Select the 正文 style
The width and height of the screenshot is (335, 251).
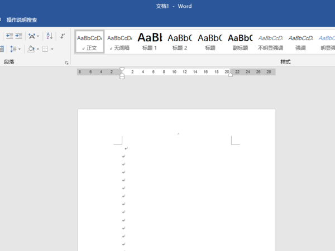tap(90, 42)
